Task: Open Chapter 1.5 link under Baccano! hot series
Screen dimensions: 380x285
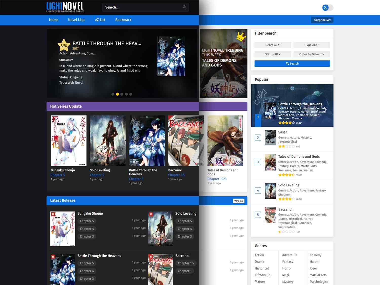Action: pos(176,175)
